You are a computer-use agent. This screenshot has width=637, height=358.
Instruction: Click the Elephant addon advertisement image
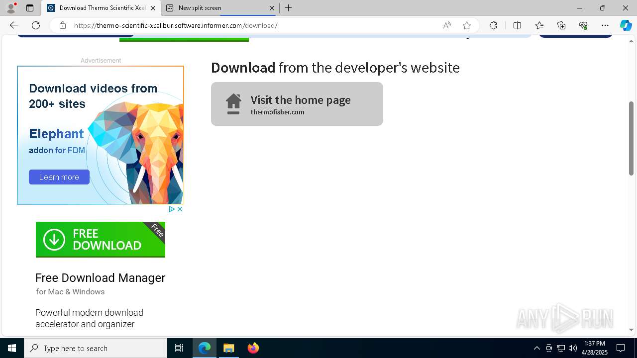click(101, 135)
